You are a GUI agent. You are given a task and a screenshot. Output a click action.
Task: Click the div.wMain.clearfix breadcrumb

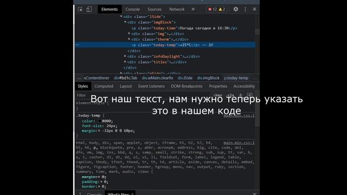pos(157,78)
